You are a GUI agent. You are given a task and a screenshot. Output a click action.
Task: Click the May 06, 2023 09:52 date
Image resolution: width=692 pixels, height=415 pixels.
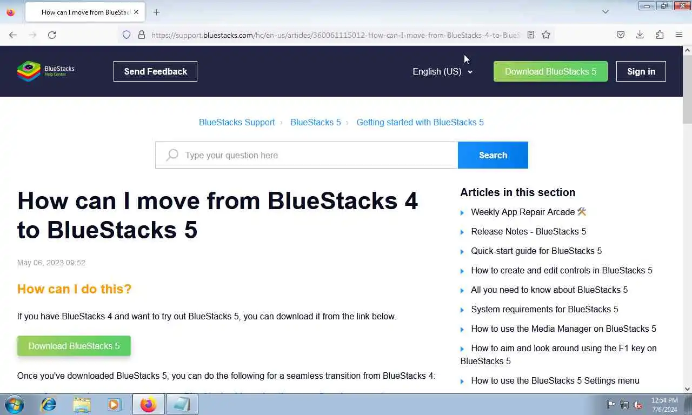tap(51, 263)
